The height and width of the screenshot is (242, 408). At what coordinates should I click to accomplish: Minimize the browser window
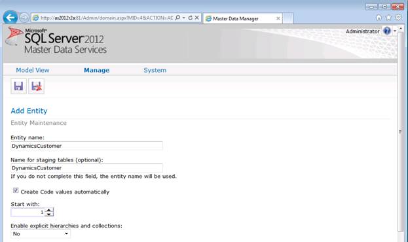[371, 7]
